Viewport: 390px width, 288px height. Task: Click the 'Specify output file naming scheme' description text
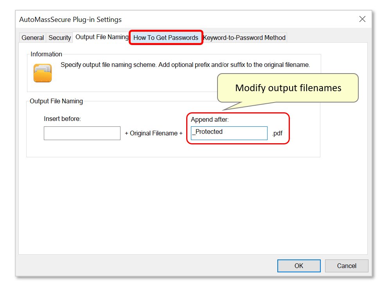click(x=185, y=65)
